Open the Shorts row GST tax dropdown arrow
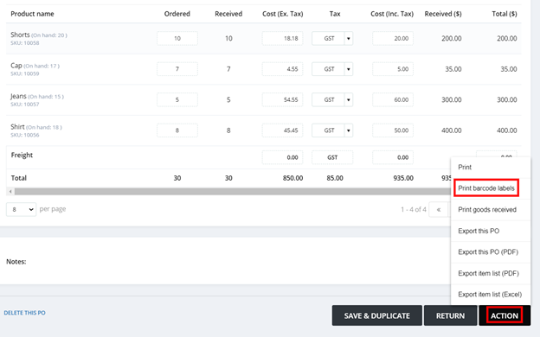Image resolution: width=540 pixels, height=337 pixels. (x=349, y=39)
